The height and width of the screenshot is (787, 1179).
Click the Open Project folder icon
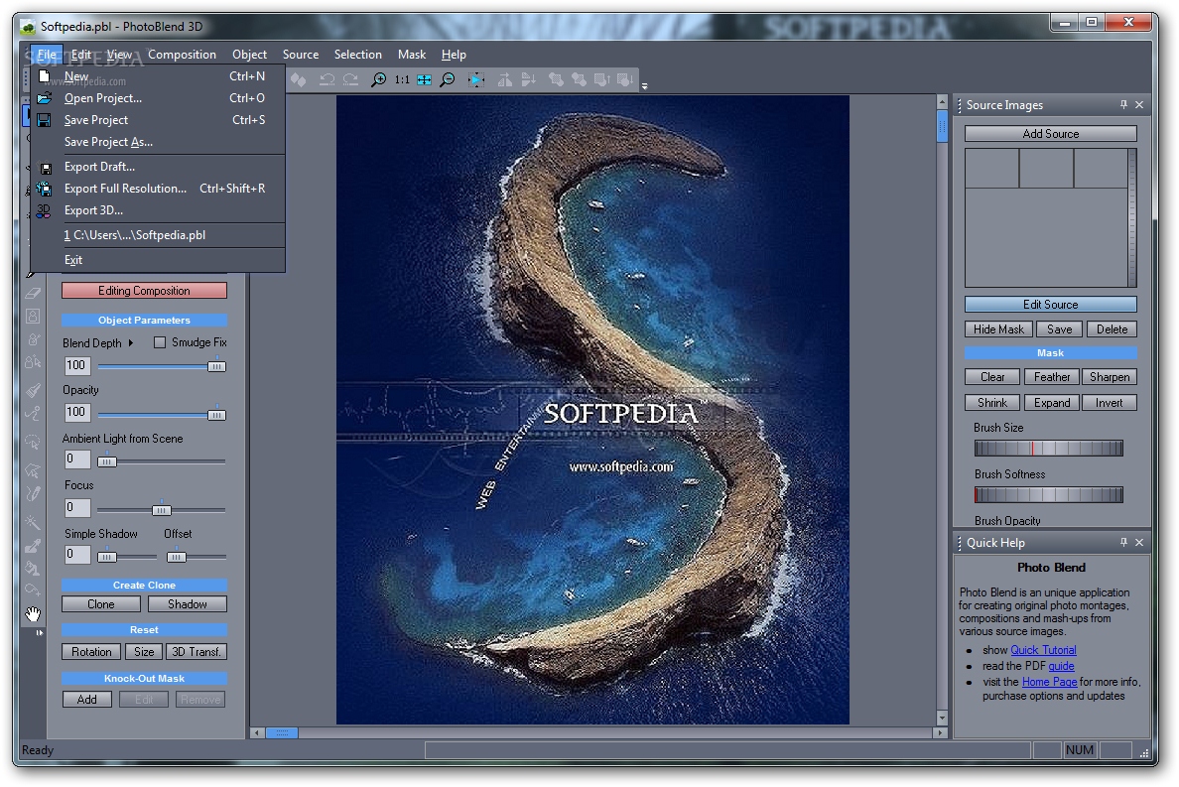point(45,98)
